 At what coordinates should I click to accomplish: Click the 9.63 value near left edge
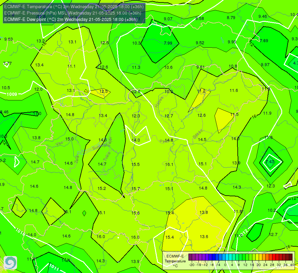point(9,39)
